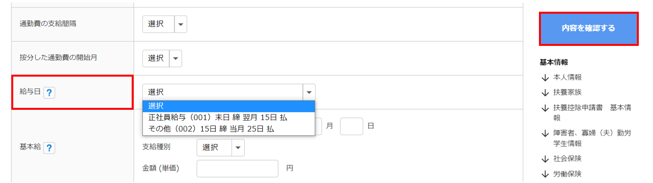Click the arrow icon beside 扶養家族
The height and width of the screenshot is (183, 653).
point(544,92)
